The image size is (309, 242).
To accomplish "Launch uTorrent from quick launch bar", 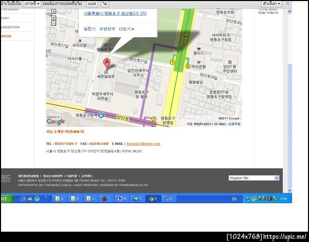I will coord(37,199).
